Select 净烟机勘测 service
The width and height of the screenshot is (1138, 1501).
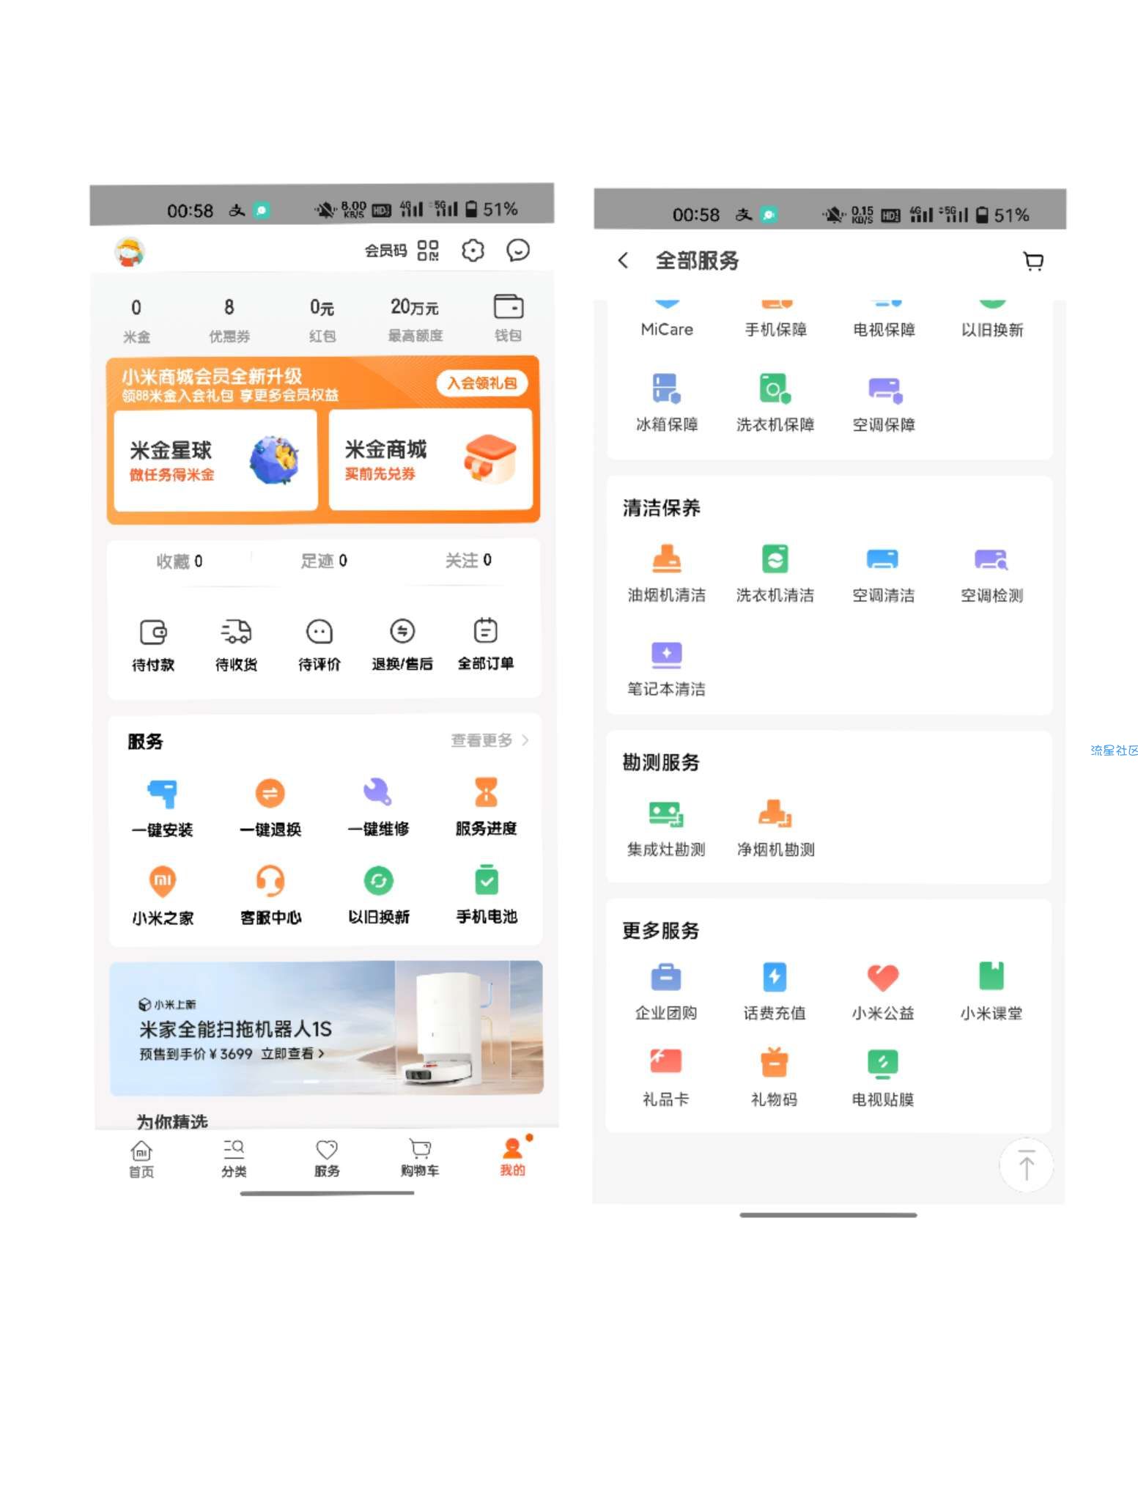(x=776, y=828)
